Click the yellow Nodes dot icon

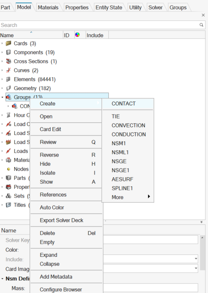tap(8, 169)
